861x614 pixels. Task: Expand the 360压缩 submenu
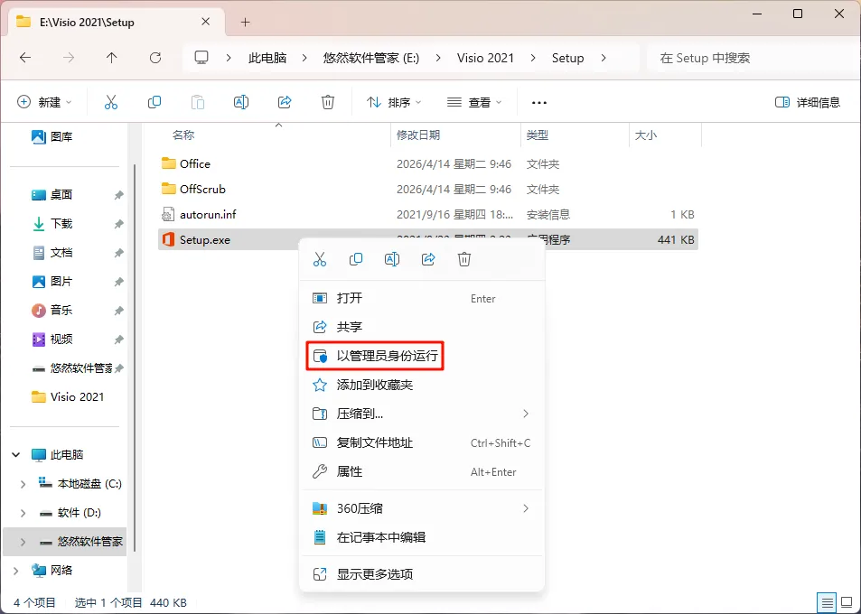(526, 508)
